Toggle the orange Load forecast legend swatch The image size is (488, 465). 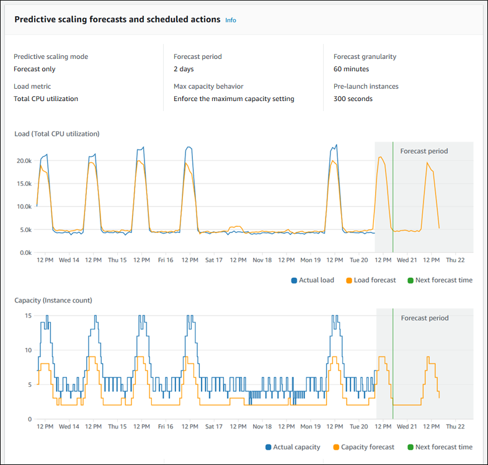pyautogui.click(x=348, y=280)
